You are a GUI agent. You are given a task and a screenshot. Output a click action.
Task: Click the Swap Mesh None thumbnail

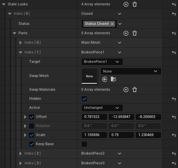(x=89, y=76)
